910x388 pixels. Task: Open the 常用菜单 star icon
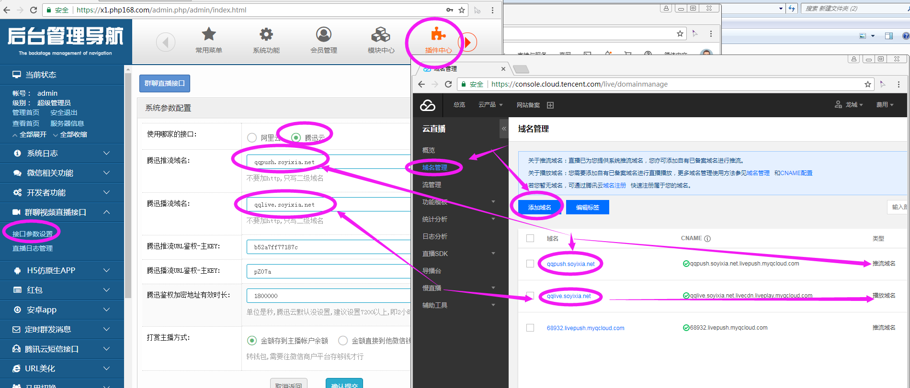pyautogui.click(x=209, y=35)
